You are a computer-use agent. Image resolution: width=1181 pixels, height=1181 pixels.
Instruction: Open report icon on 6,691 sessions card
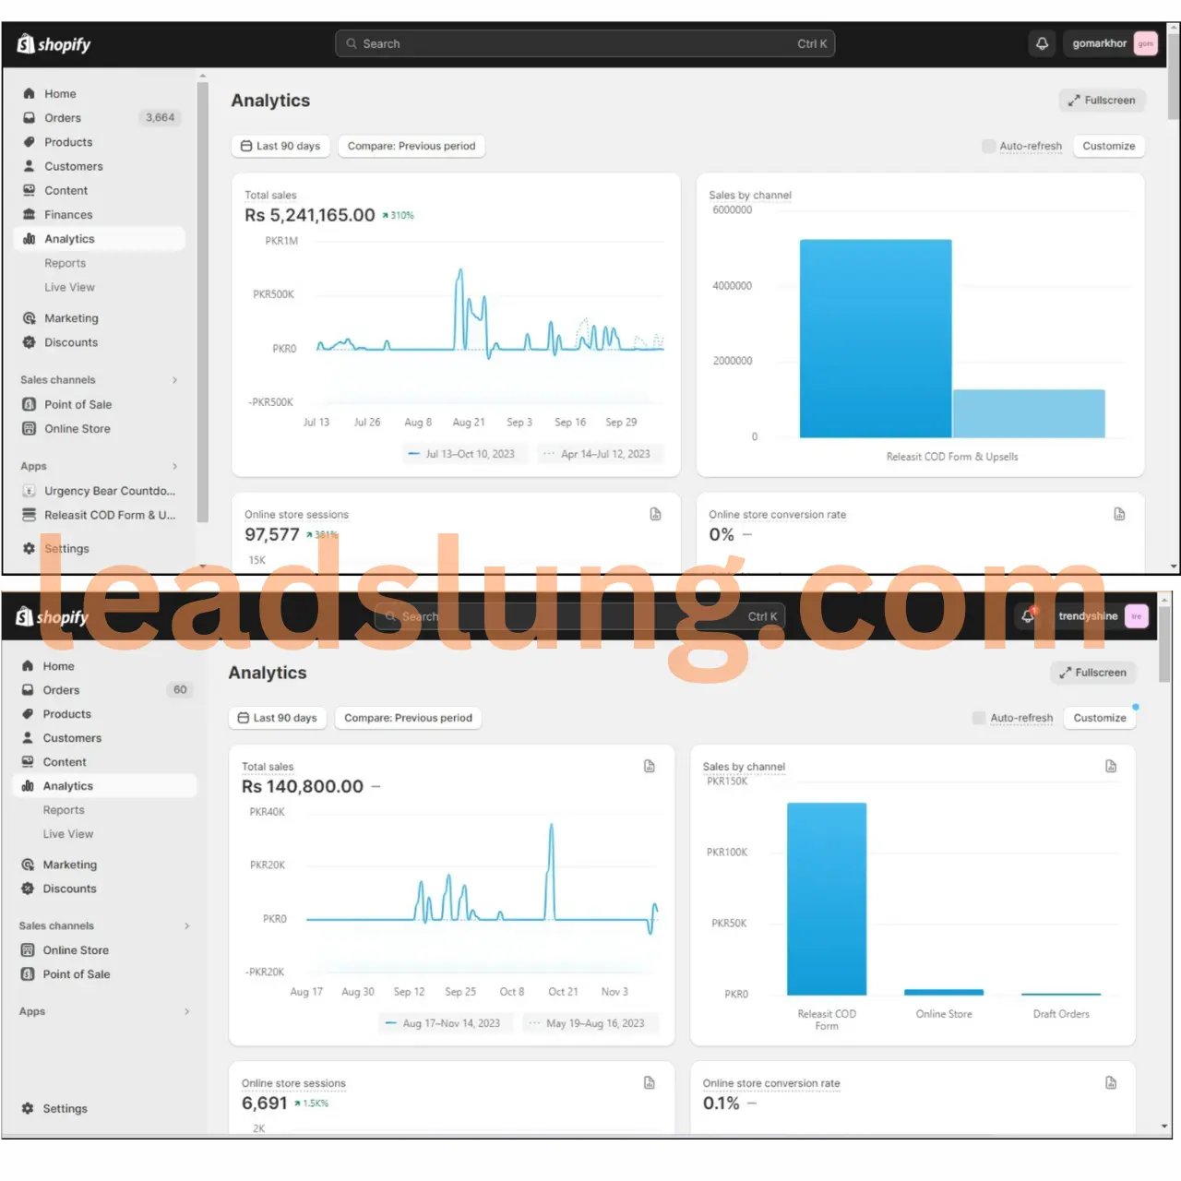650,1083
